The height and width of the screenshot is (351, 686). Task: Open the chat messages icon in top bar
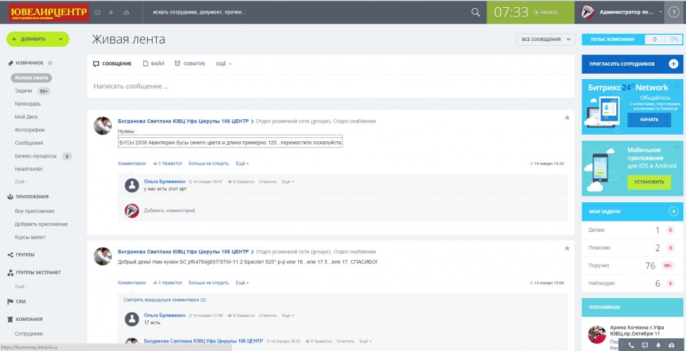coord(97,12)
